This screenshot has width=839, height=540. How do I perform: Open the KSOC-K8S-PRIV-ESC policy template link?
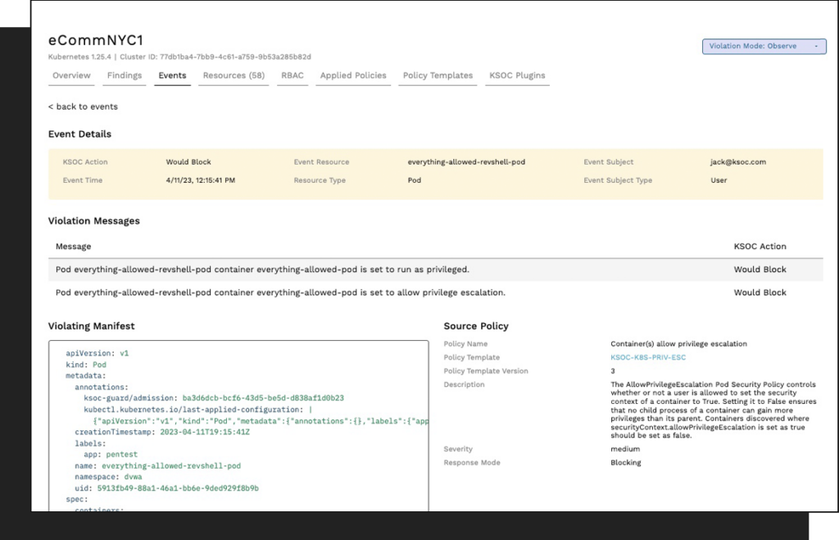(x=648, y=357)
